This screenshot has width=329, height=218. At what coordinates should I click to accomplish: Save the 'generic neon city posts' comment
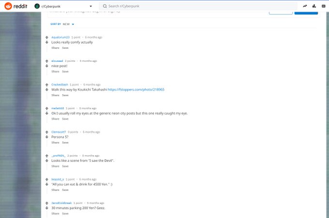[65, 119]
